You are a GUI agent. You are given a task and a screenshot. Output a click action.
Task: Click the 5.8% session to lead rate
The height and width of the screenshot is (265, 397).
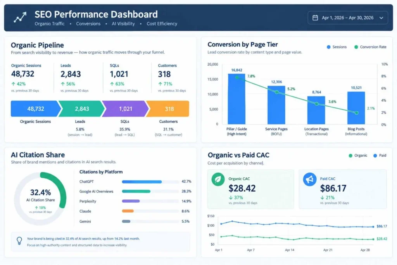80,129
